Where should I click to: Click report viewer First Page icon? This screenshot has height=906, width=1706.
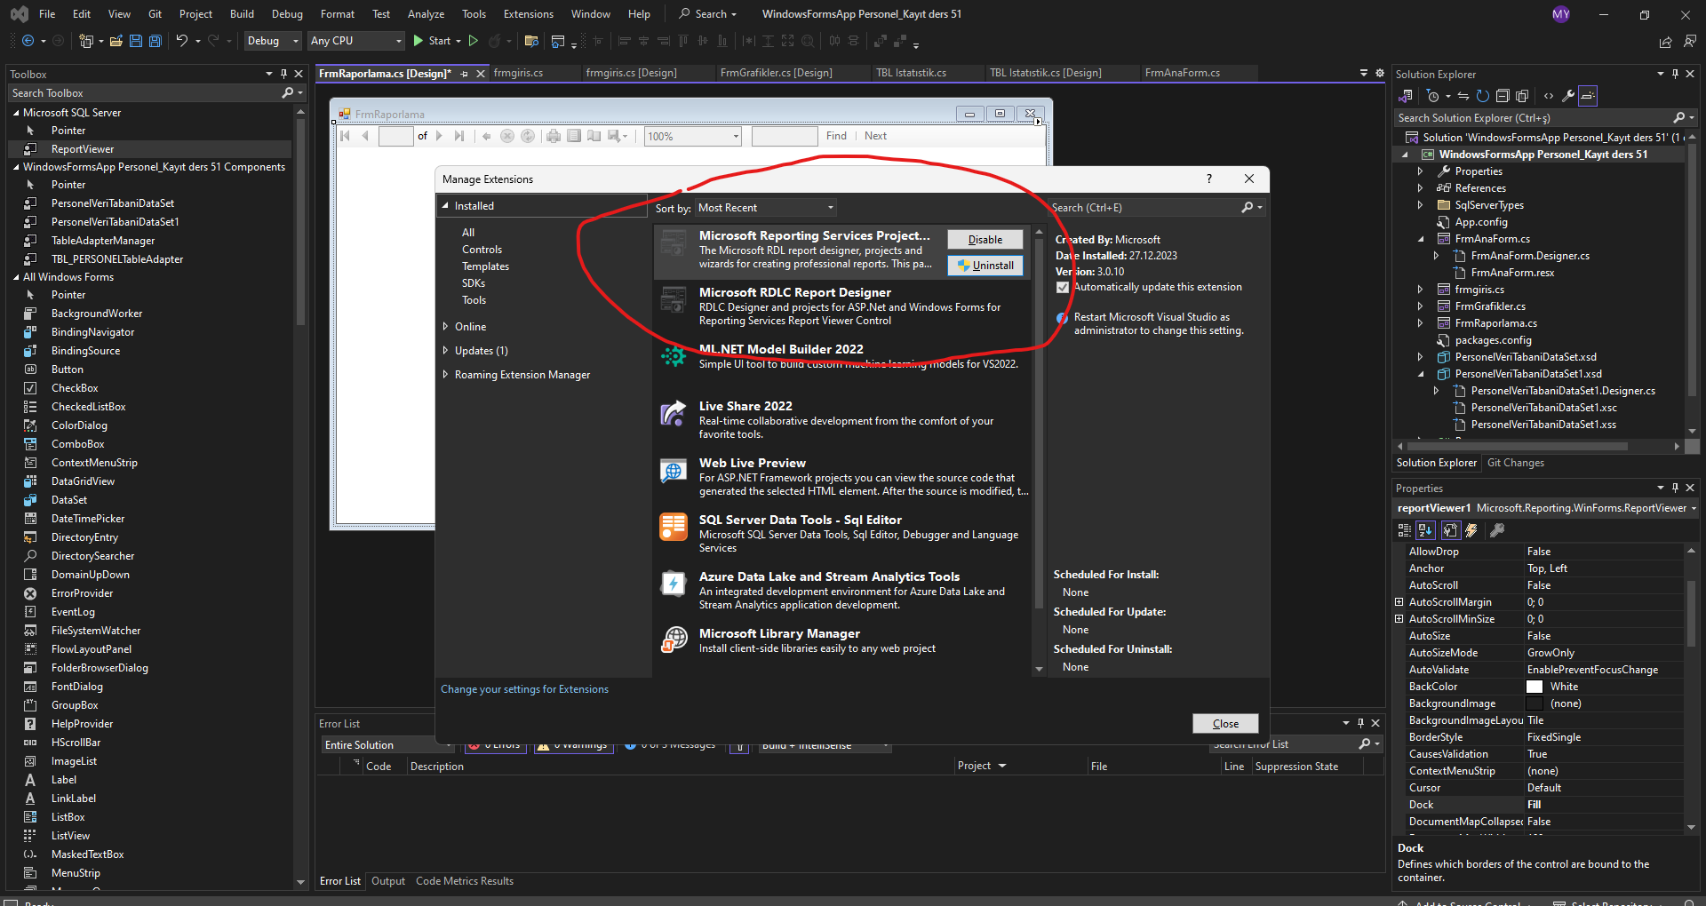346,136
